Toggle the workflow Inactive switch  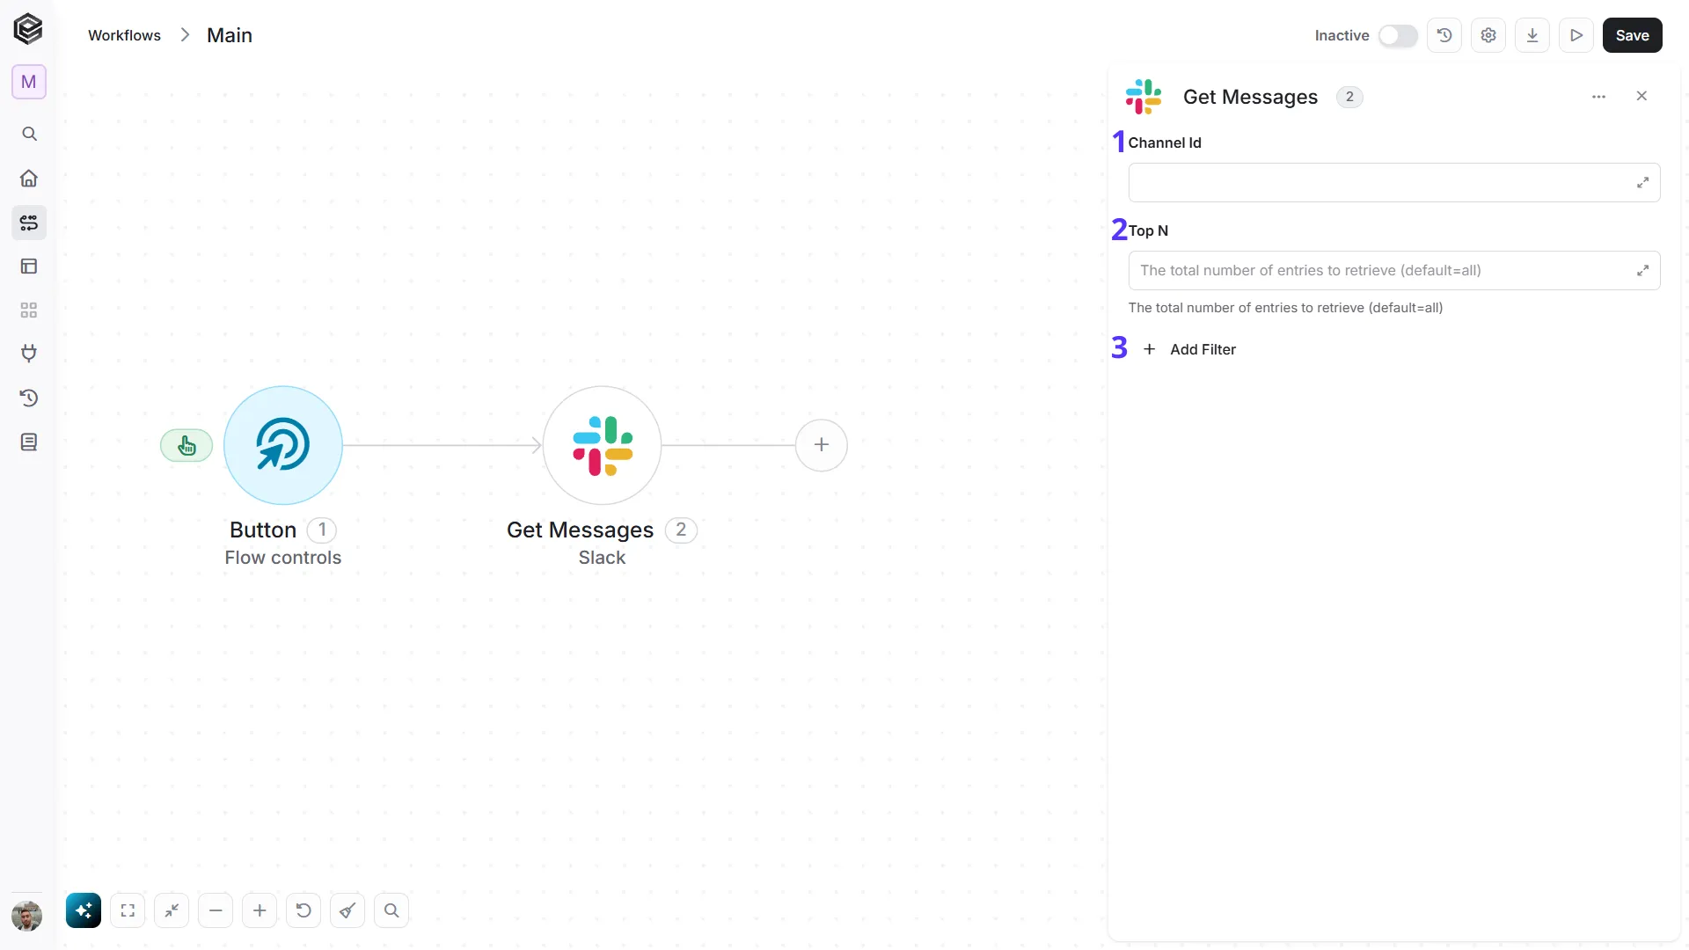pos(1398,35)
